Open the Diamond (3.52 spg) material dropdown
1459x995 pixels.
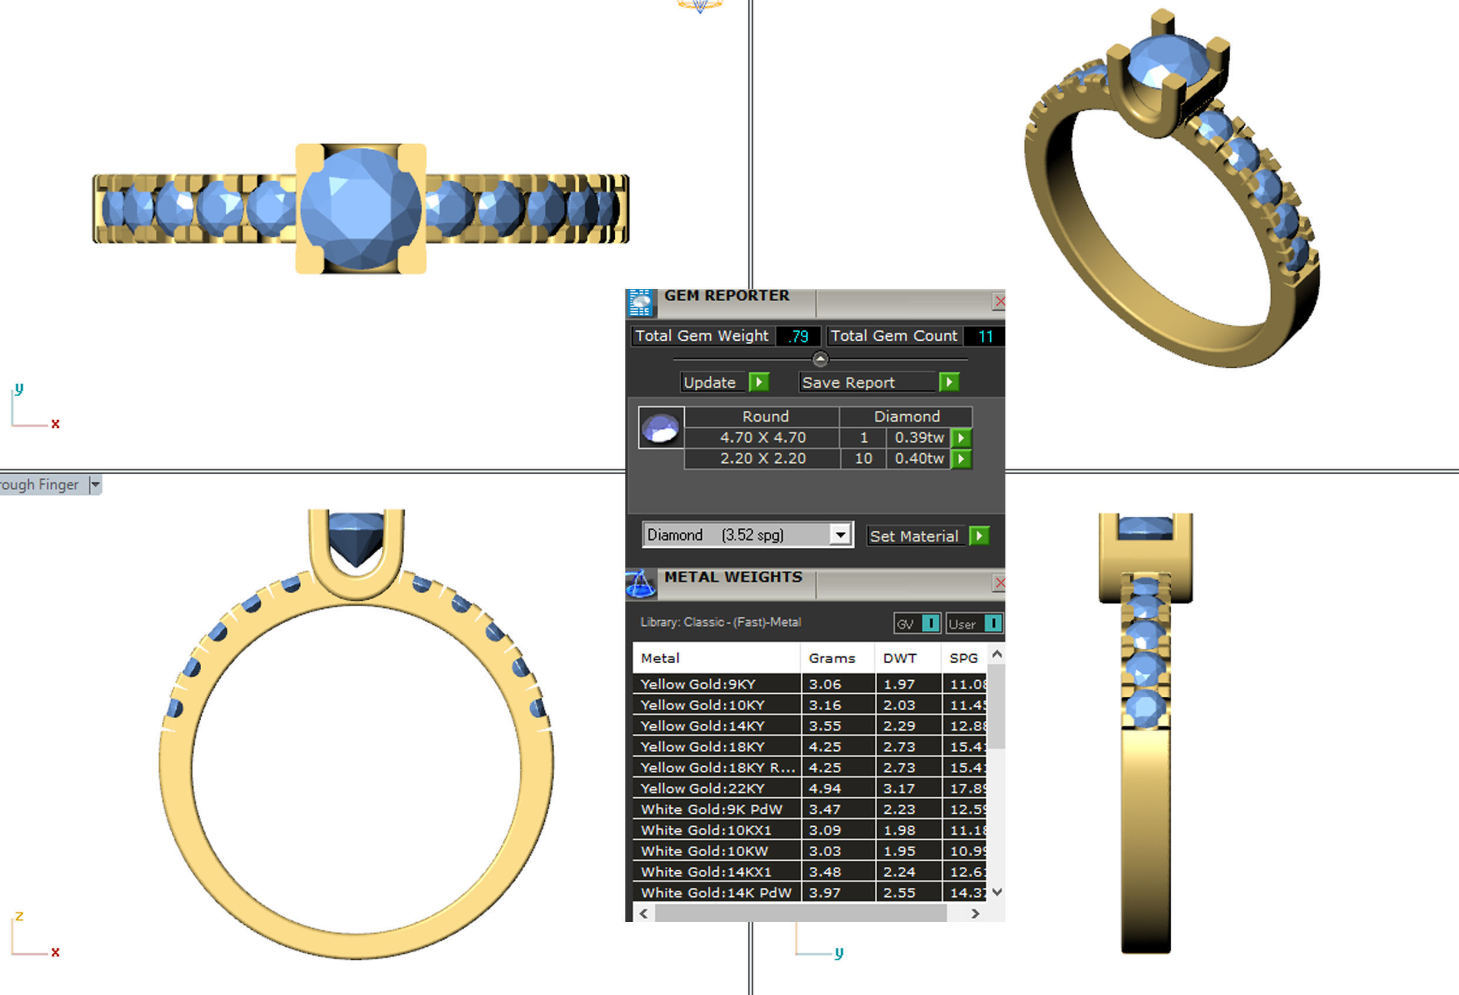point(840,535)
